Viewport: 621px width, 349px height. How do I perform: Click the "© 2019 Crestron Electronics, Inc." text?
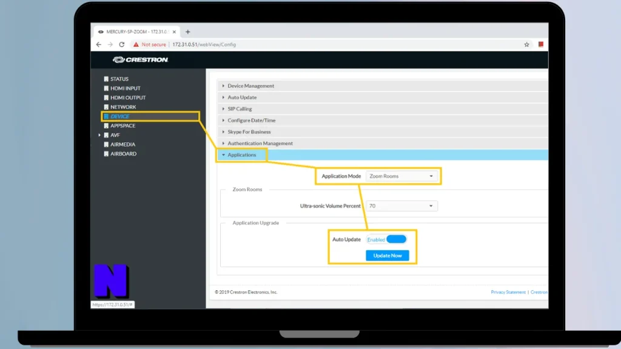pyautogui.click(x=246, y=292)
